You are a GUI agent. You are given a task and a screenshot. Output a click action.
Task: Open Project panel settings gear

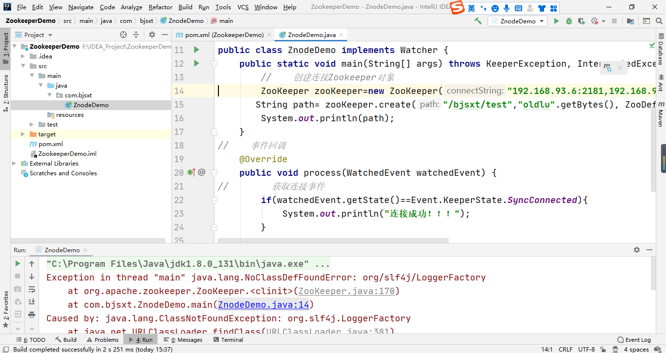[152, 35]
